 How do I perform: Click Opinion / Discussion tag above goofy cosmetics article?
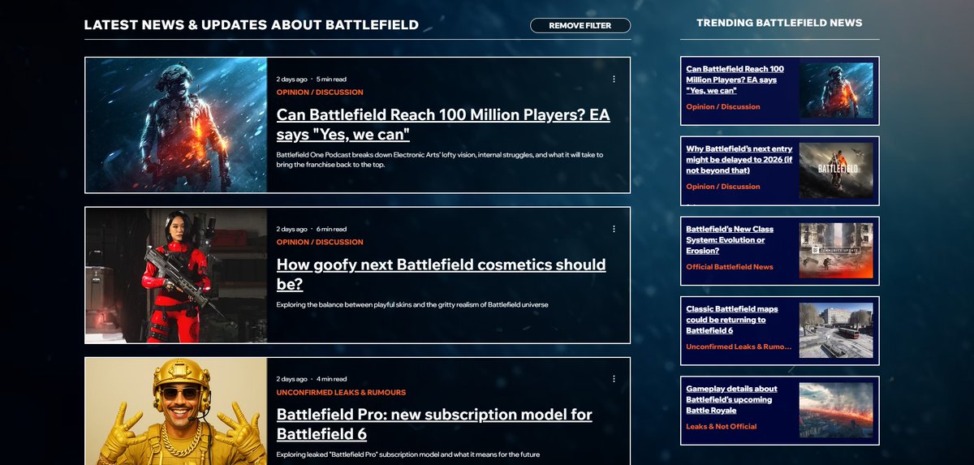coord(320,242)
